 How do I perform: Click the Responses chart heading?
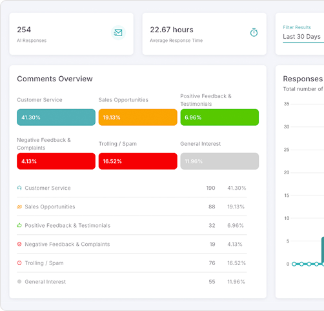coord(303,79)
